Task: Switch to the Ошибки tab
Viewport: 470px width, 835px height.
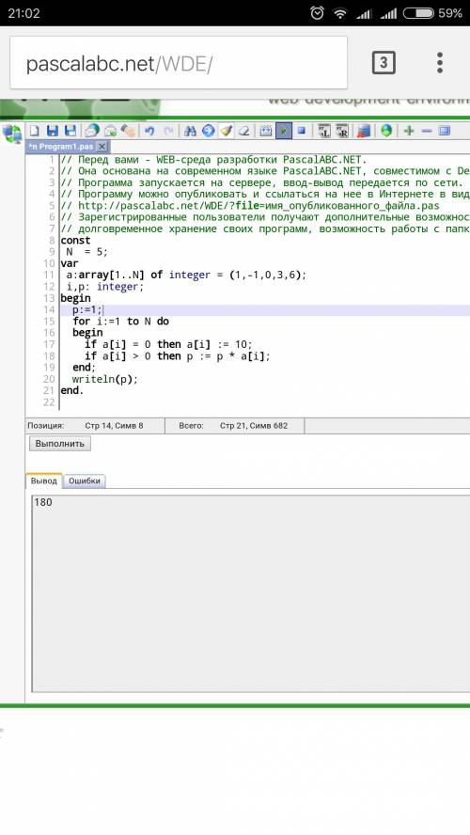Action: coord(85,481)
